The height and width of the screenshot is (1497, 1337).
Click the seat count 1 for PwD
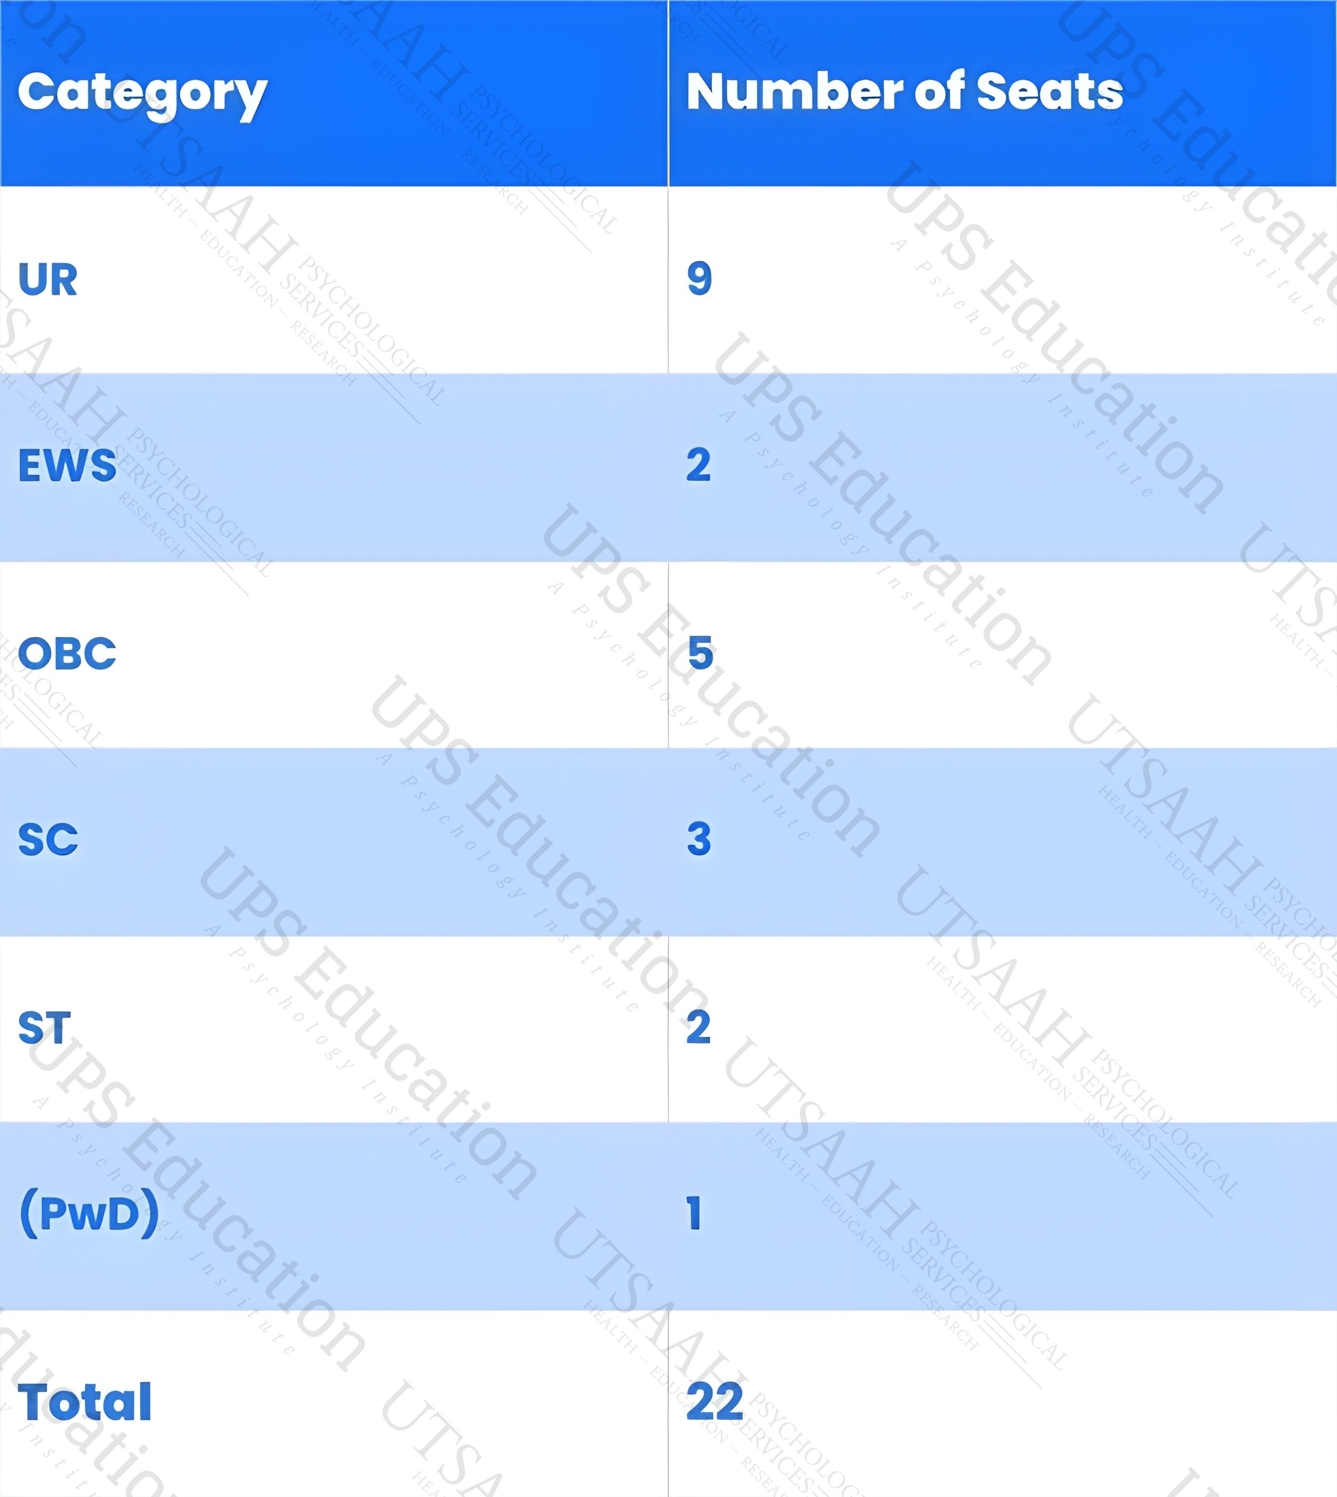tap(694, 1213)
